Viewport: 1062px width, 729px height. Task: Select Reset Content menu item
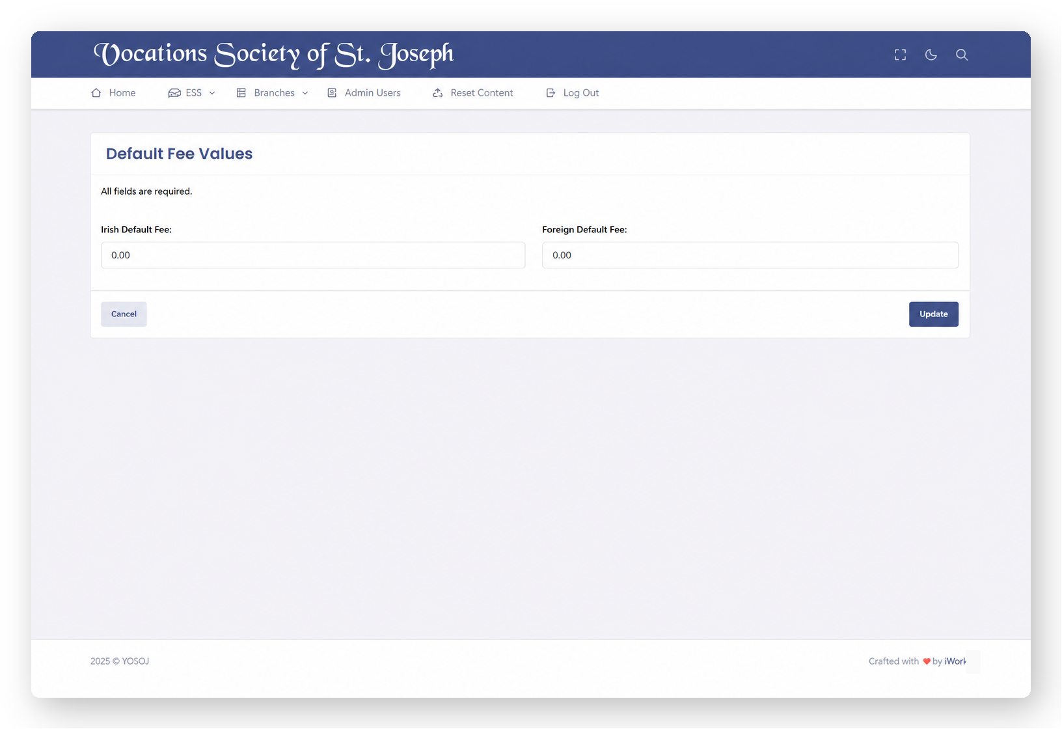pyautogui.click(x=472, y=93)
